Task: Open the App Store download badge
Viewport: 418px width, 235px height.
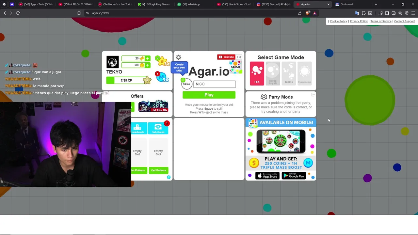Action: (267, 176)
